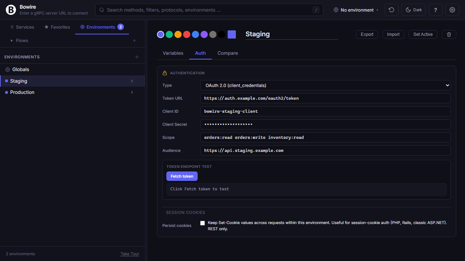Click the Staging environment name field
The width and height of the screenshot is (465, 261).
click(292, 34)
